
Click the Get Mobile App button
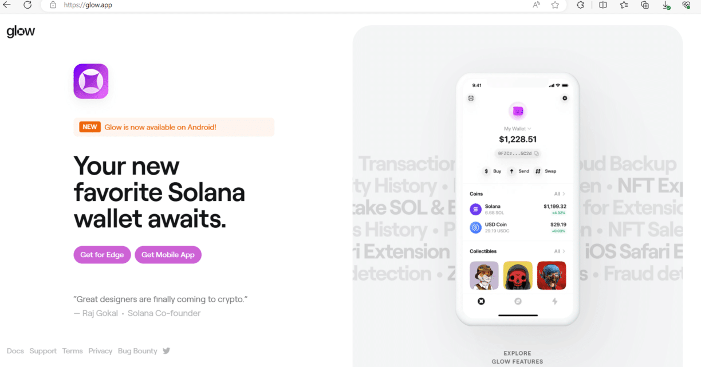(168, 255)
